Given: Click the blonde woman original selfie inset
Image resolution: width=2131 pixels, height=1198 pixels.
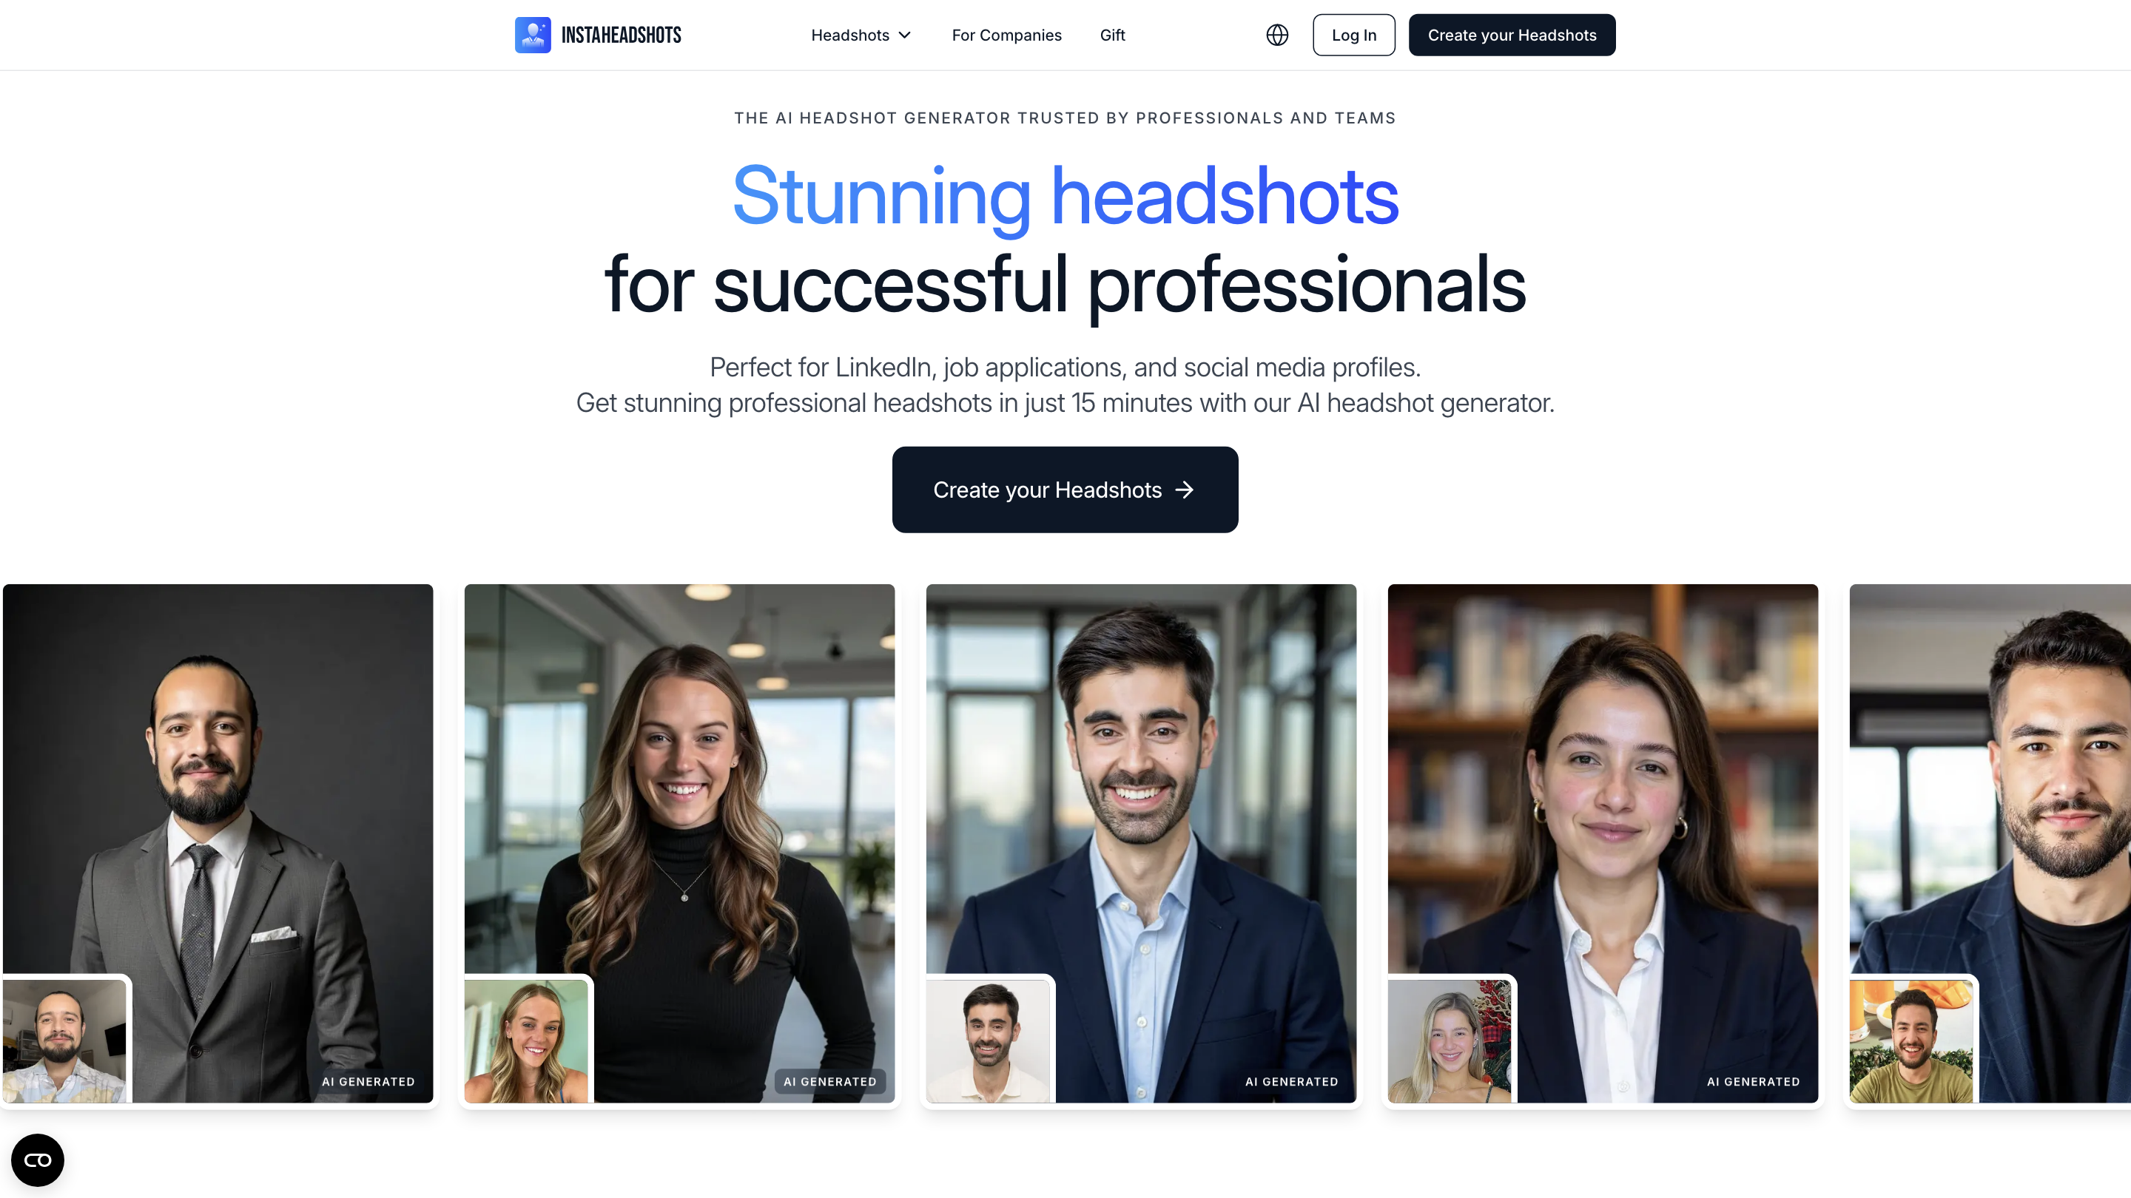Looking at the screenshot, I should pyautogui.click(x=526, y=1041).
